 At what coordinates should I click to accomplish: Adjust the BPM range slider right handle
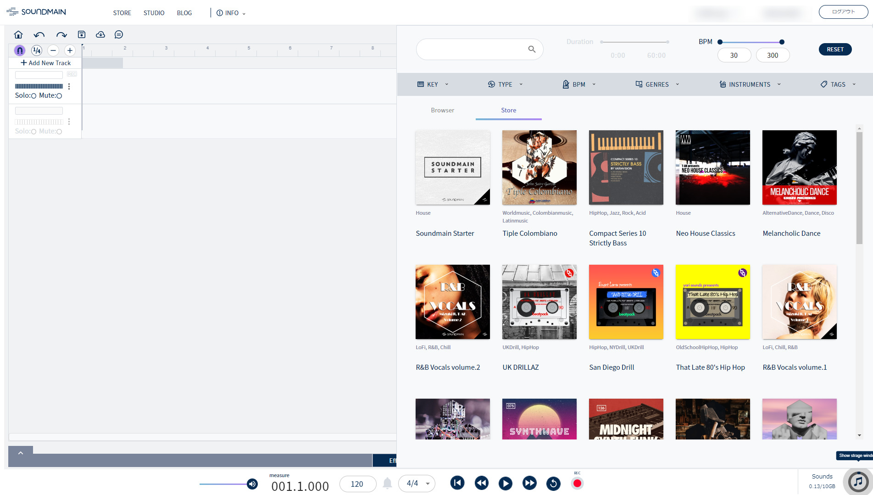782,42
